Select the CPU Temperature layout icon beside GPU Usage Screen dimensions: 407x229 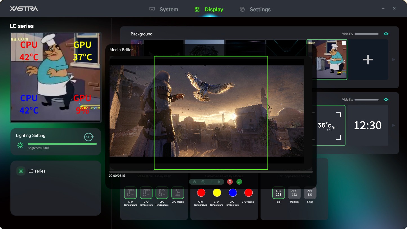(162, 193)
